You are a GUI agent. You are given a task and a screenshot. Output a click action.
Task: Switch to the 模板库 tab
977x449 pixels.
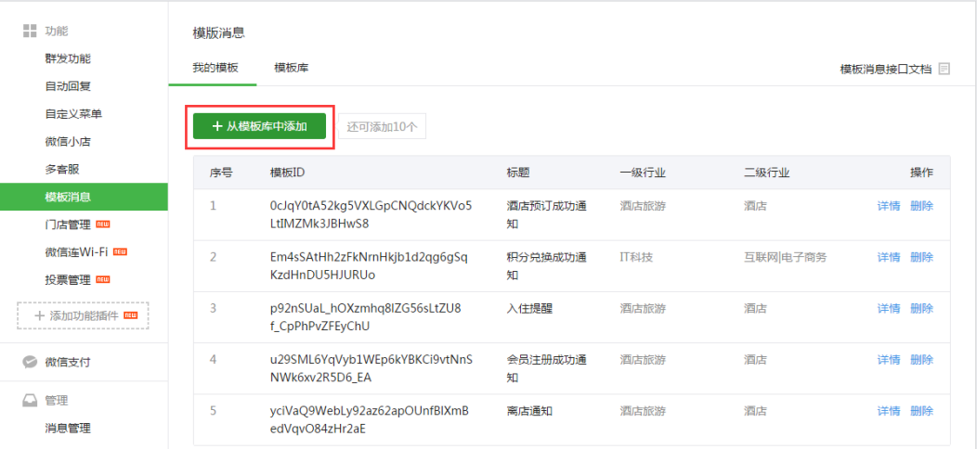292,68
